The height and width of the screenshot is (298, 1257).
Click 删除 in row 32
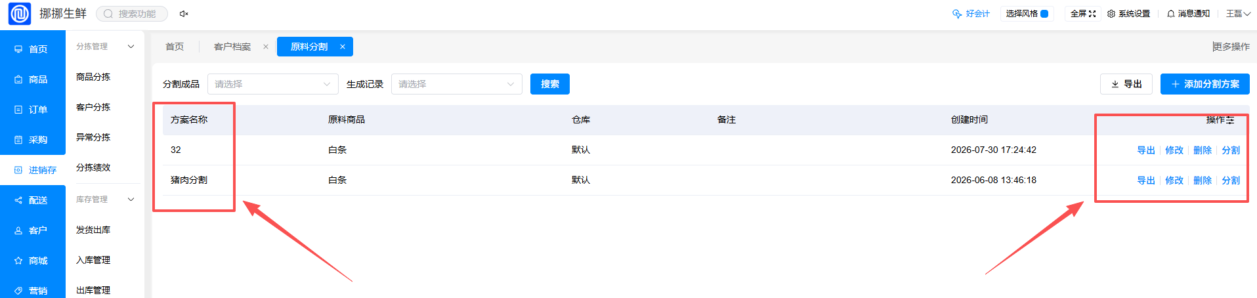click(x=1203, y=150)
